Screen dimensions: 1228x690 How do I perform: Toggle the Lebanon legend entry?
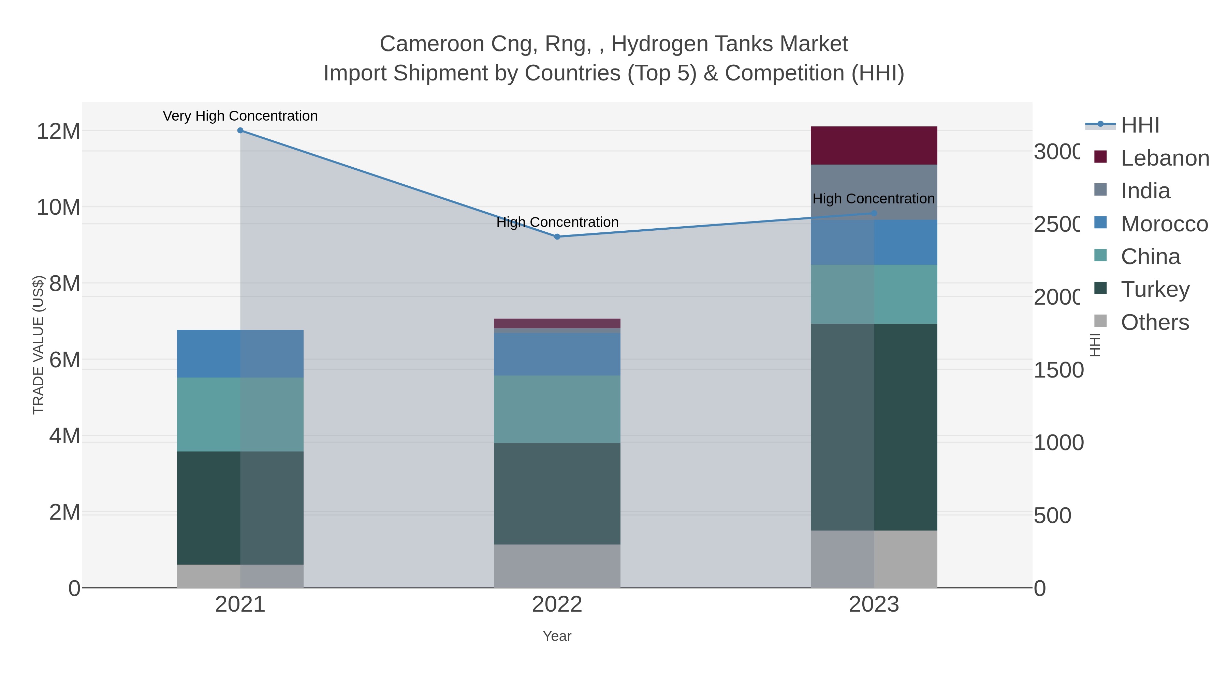coord(1152,158)
